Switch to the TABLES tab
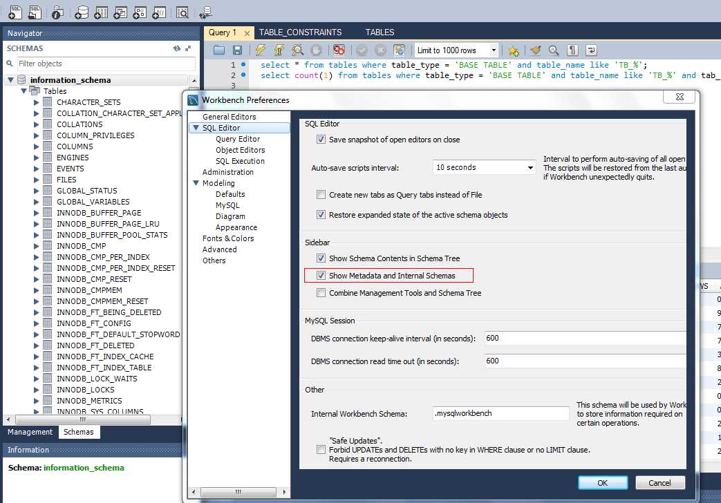721x503 pixels. 380,32
